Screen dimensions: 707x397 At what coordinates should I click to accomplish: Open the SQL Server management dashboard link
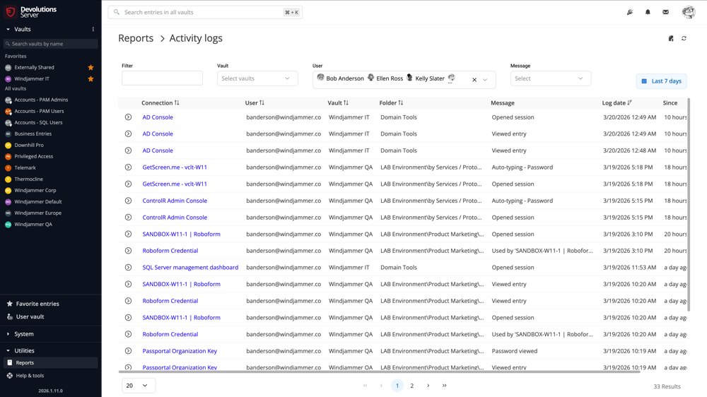coord(190,267)
